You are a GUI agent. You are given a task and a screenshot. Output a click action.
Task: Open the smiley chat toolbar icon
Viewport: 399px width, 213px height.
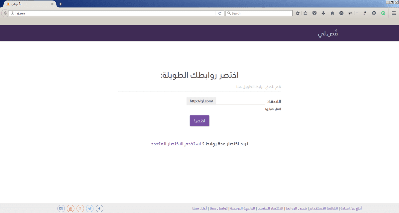[x=374, y=13]
